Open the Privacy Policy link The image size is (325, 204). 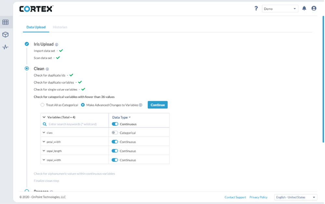(258, 197)
